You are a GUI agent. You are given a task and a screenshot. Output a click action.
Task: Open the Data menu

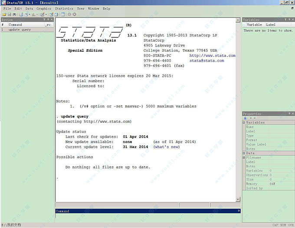[29, 9]
